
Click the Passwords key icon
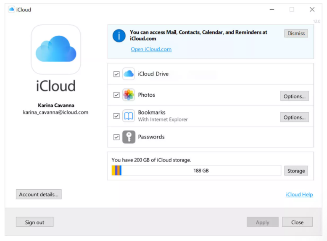click(129, 137)
